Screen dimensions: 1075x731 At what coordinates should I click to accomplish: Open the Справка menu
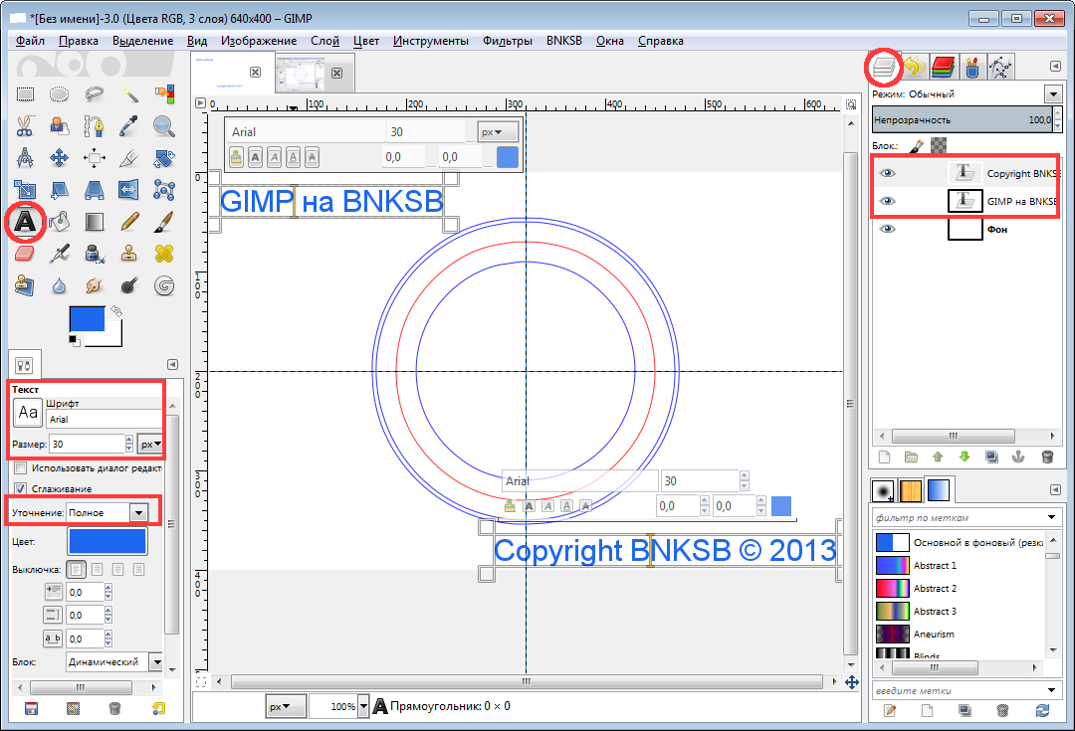point(660,41)
